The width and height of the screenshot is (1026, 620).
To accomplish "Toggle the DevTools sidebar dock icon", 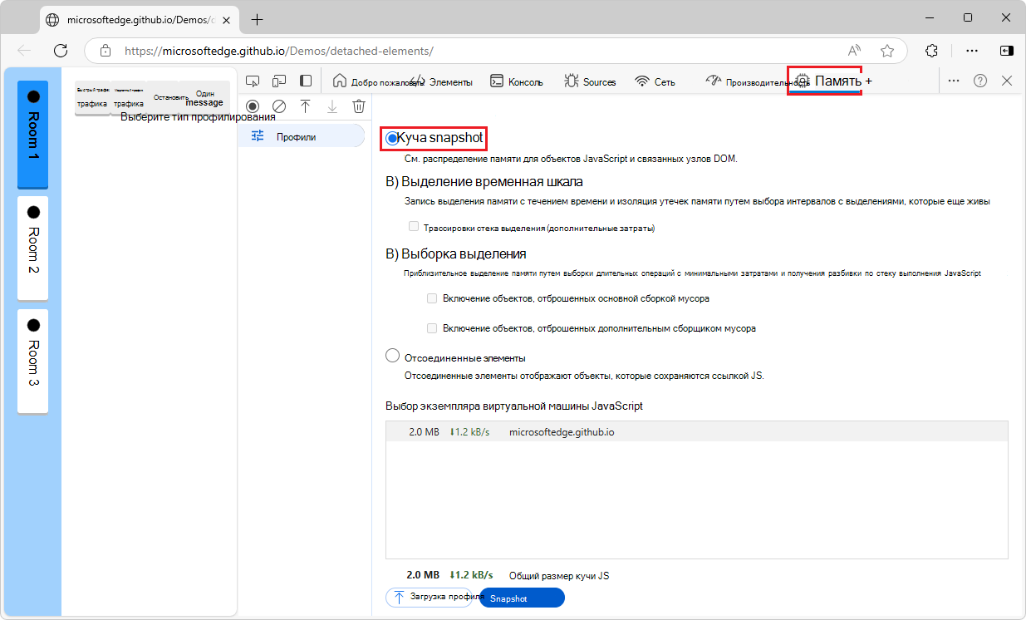I will coord(306,81).
